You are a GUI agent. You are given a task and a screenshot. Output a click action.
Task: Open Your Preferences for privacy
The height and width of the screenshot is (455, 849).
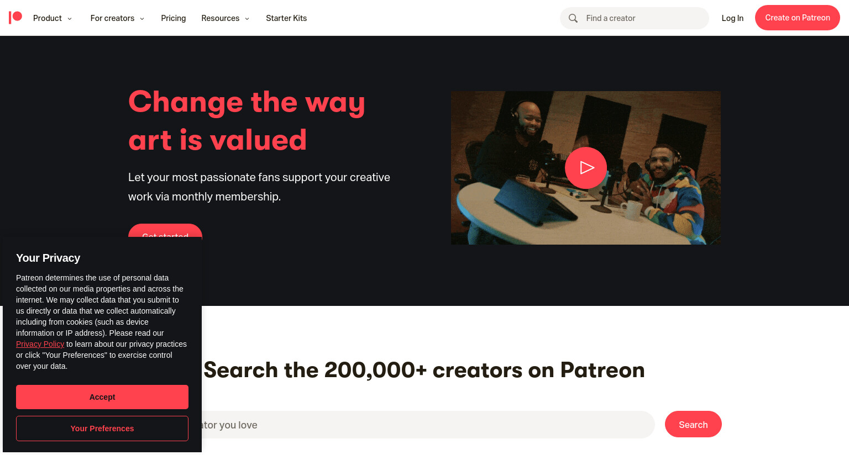pyautogui.click(x=102, y=428)
